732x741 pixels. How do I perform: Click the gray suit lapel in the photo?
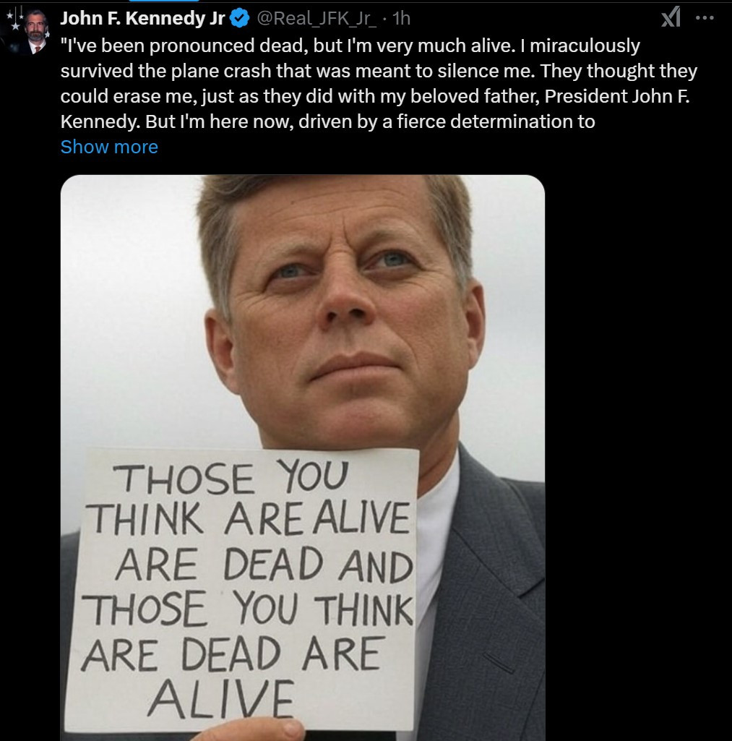[491, 578]
